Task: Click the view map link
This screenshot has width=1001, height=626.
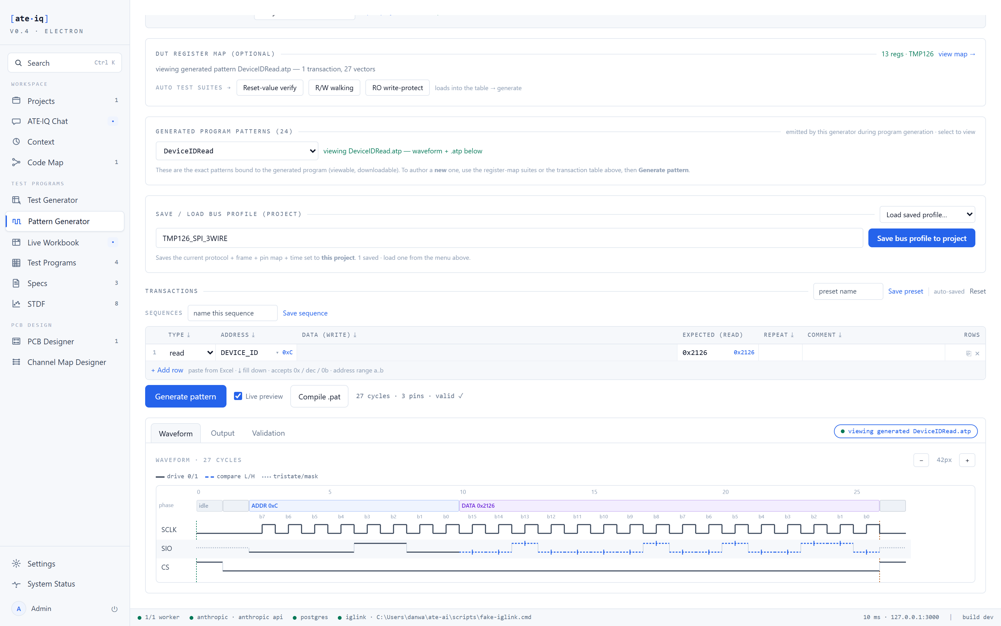Action: tap(956, 54)
